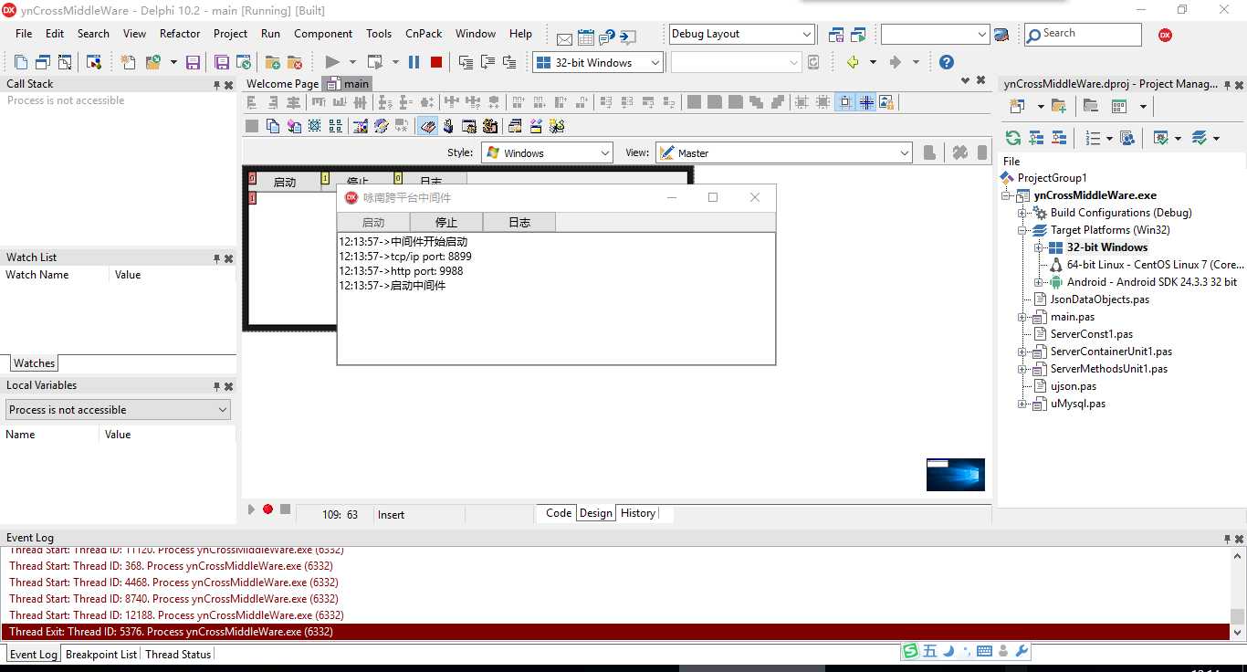Stop the program with the red square
1247x672 pixels.
436,62
